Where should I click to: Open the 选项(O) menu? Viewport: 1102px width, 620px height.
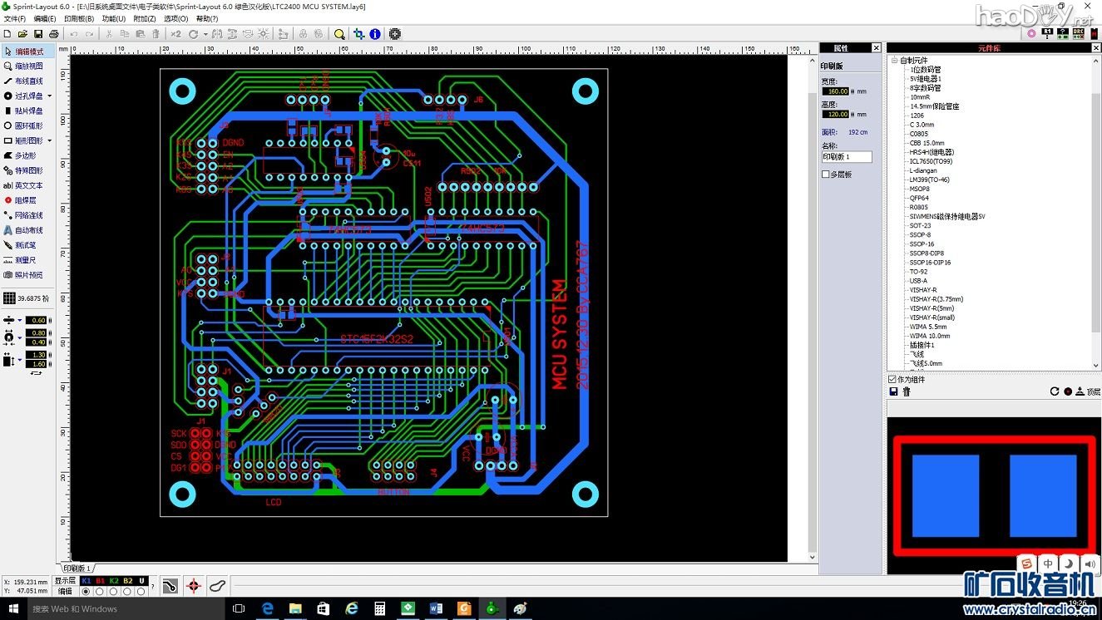[x=175, y=18]
